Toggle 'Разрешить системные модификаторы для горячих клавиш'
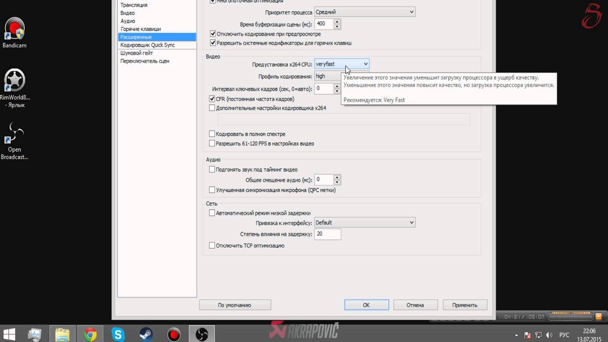The height and width of the screenshot is (342, 608). coord(212,43)
